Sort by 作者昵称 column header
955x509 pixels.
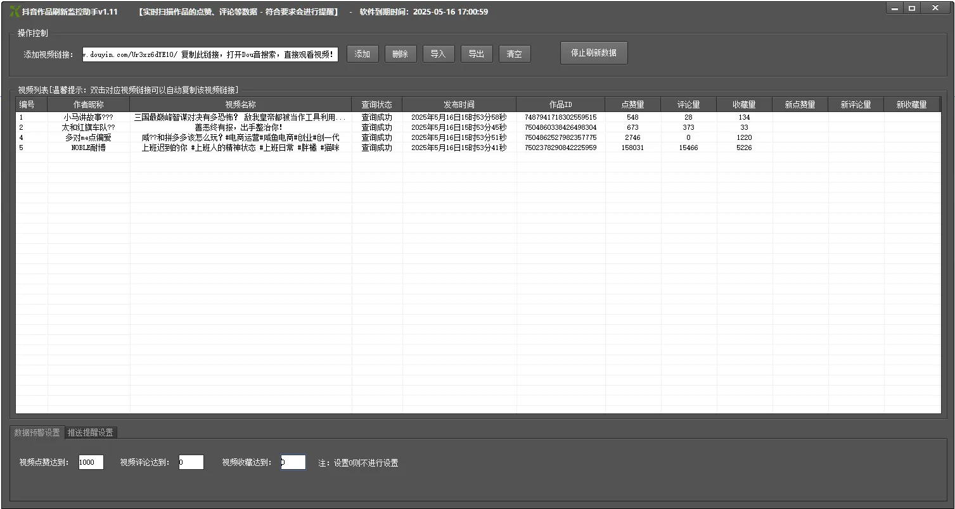coord(89,104)
